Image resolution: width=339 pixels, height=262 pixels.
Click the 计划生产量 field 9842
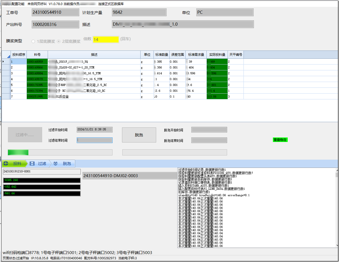139,12
